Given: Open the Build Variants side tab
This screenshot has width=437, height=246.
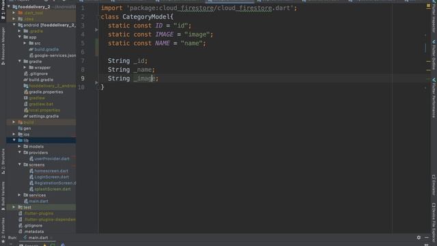Looking at the screenshot, I should [x=3, y=196].
